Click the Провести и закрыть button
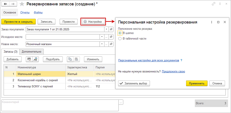 click(x=19, y=22)
